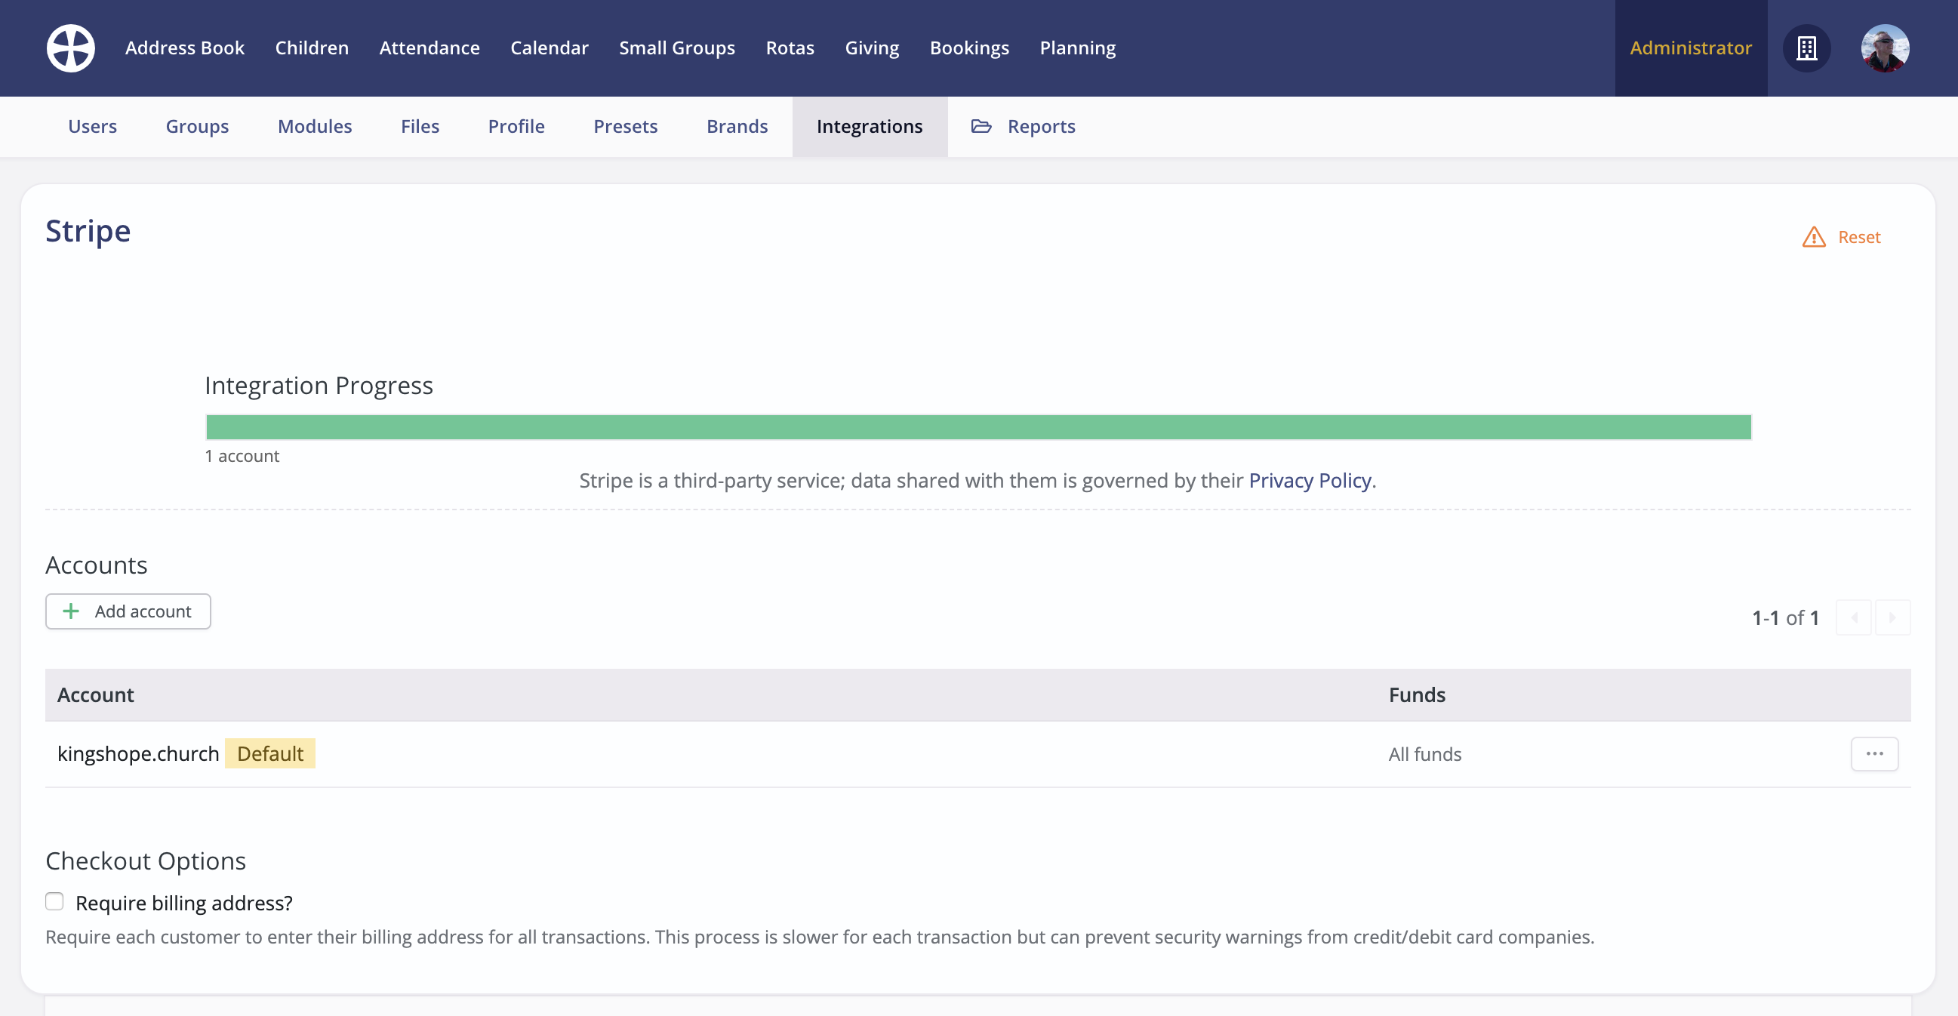Open kingshope.church row actions menu
1958x1016 pixels.
coord(1873,754)
